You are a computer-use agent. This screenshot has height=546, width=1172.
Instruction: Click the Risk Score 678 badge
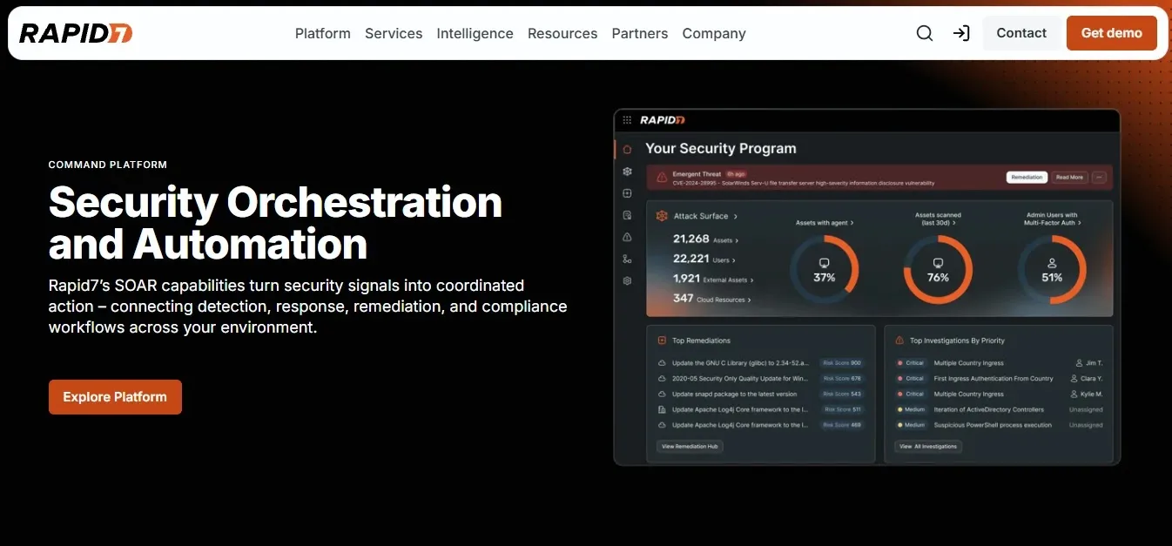(842, 379)
